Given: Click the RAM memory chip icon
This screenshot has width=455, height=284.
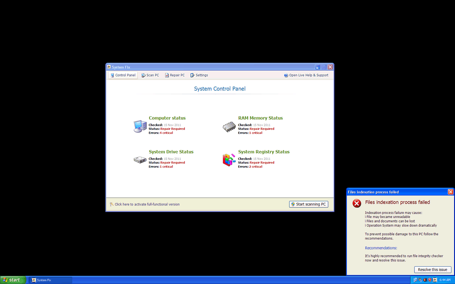Looking at the screenshot, I should 229,127.
